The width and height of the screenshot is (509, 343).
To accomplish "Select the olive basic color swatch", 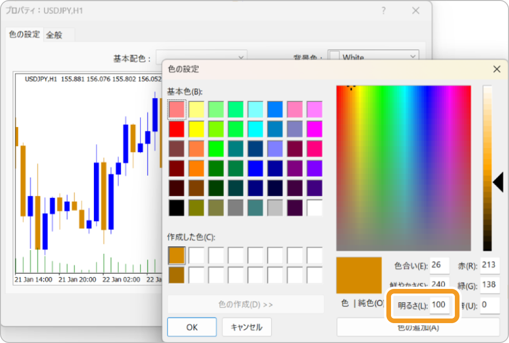I will pos(196,208).
